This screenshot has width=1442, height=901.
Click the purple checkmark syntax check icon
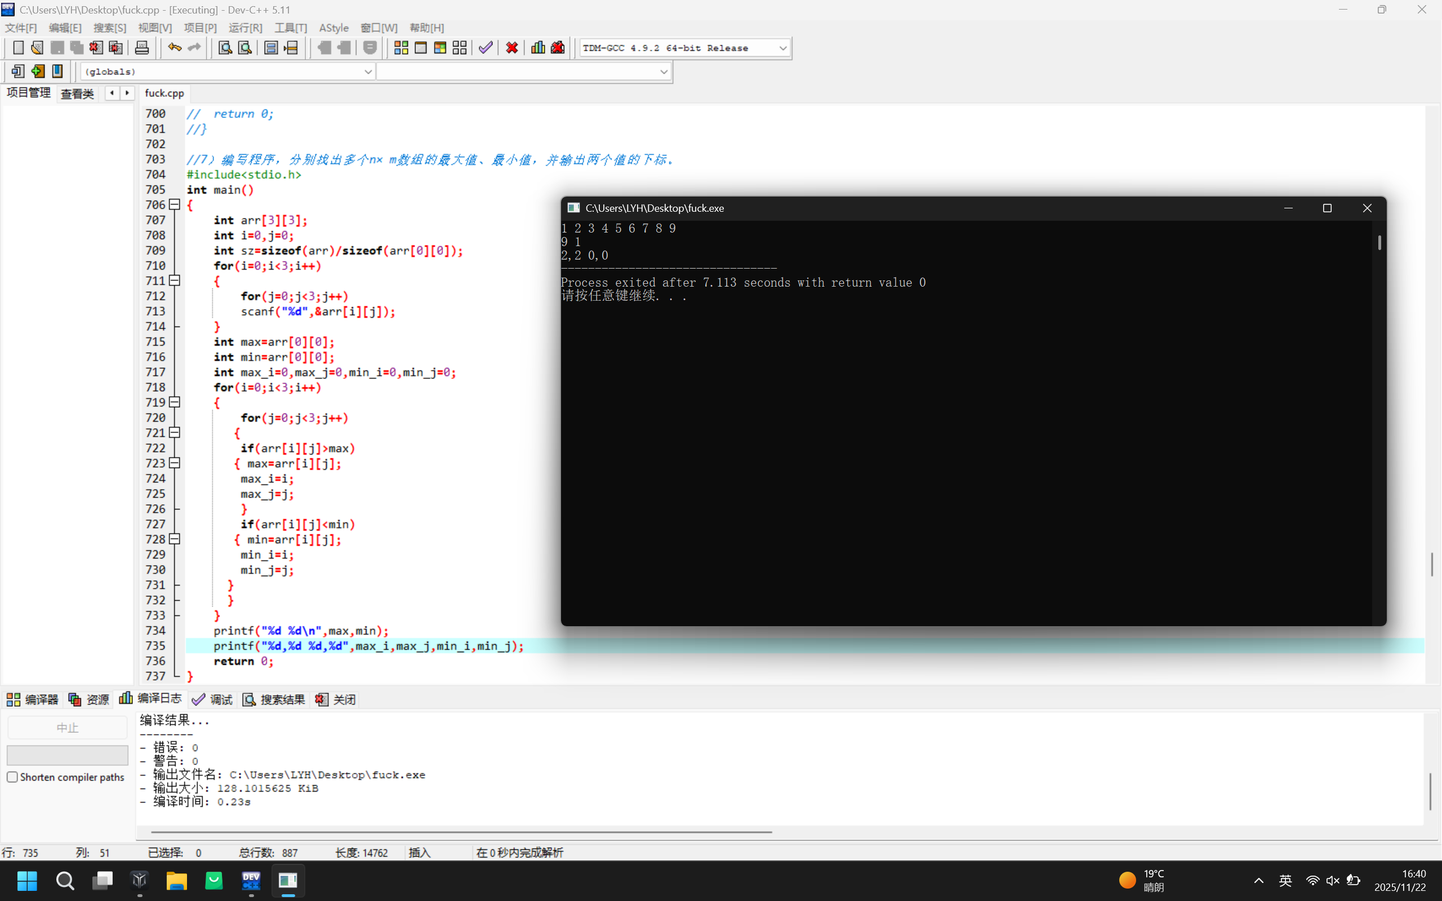(486, 48)
